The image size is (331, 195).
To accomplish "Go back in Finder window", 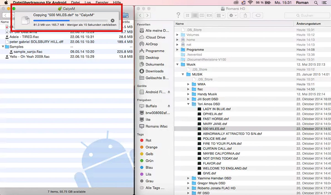I will click(x=141, y=15).
